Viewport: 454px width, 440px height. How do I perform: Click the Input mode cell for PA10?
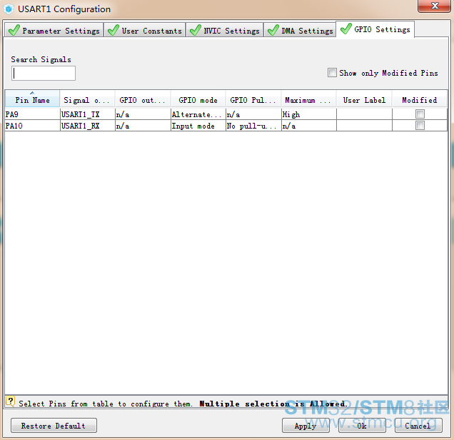click(198, 126)
